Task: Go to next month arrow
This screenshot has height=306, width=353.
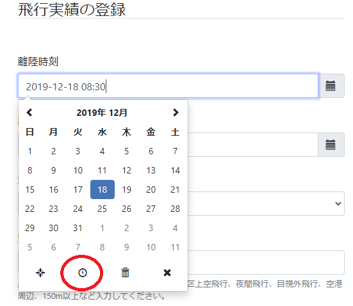Action: click(x=176, y=112)
